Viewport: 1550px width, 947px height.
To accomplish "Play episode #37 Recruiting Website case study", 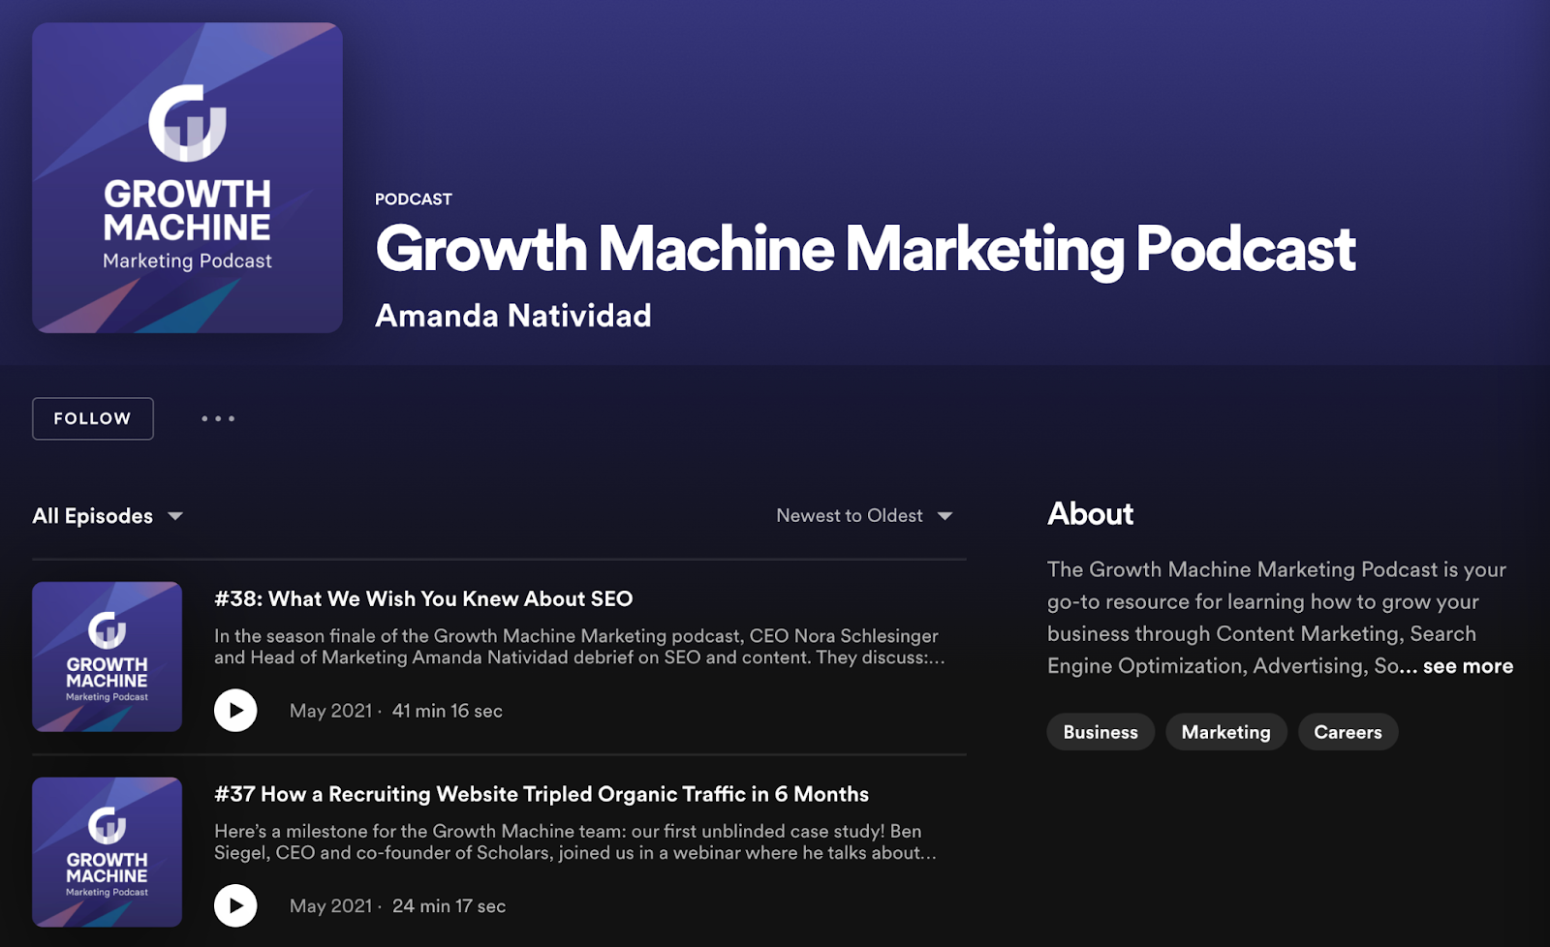I will [x=235, y=906].
